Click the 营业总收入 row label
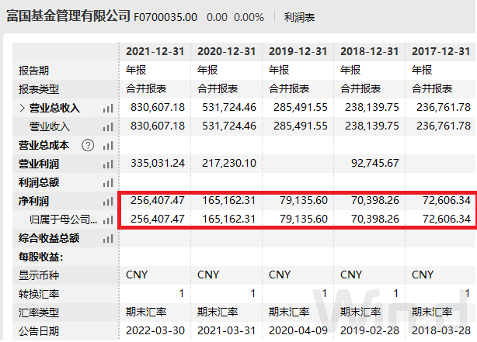Image resolution: width=477 pixels, height=342 pixels. [54, 108]
